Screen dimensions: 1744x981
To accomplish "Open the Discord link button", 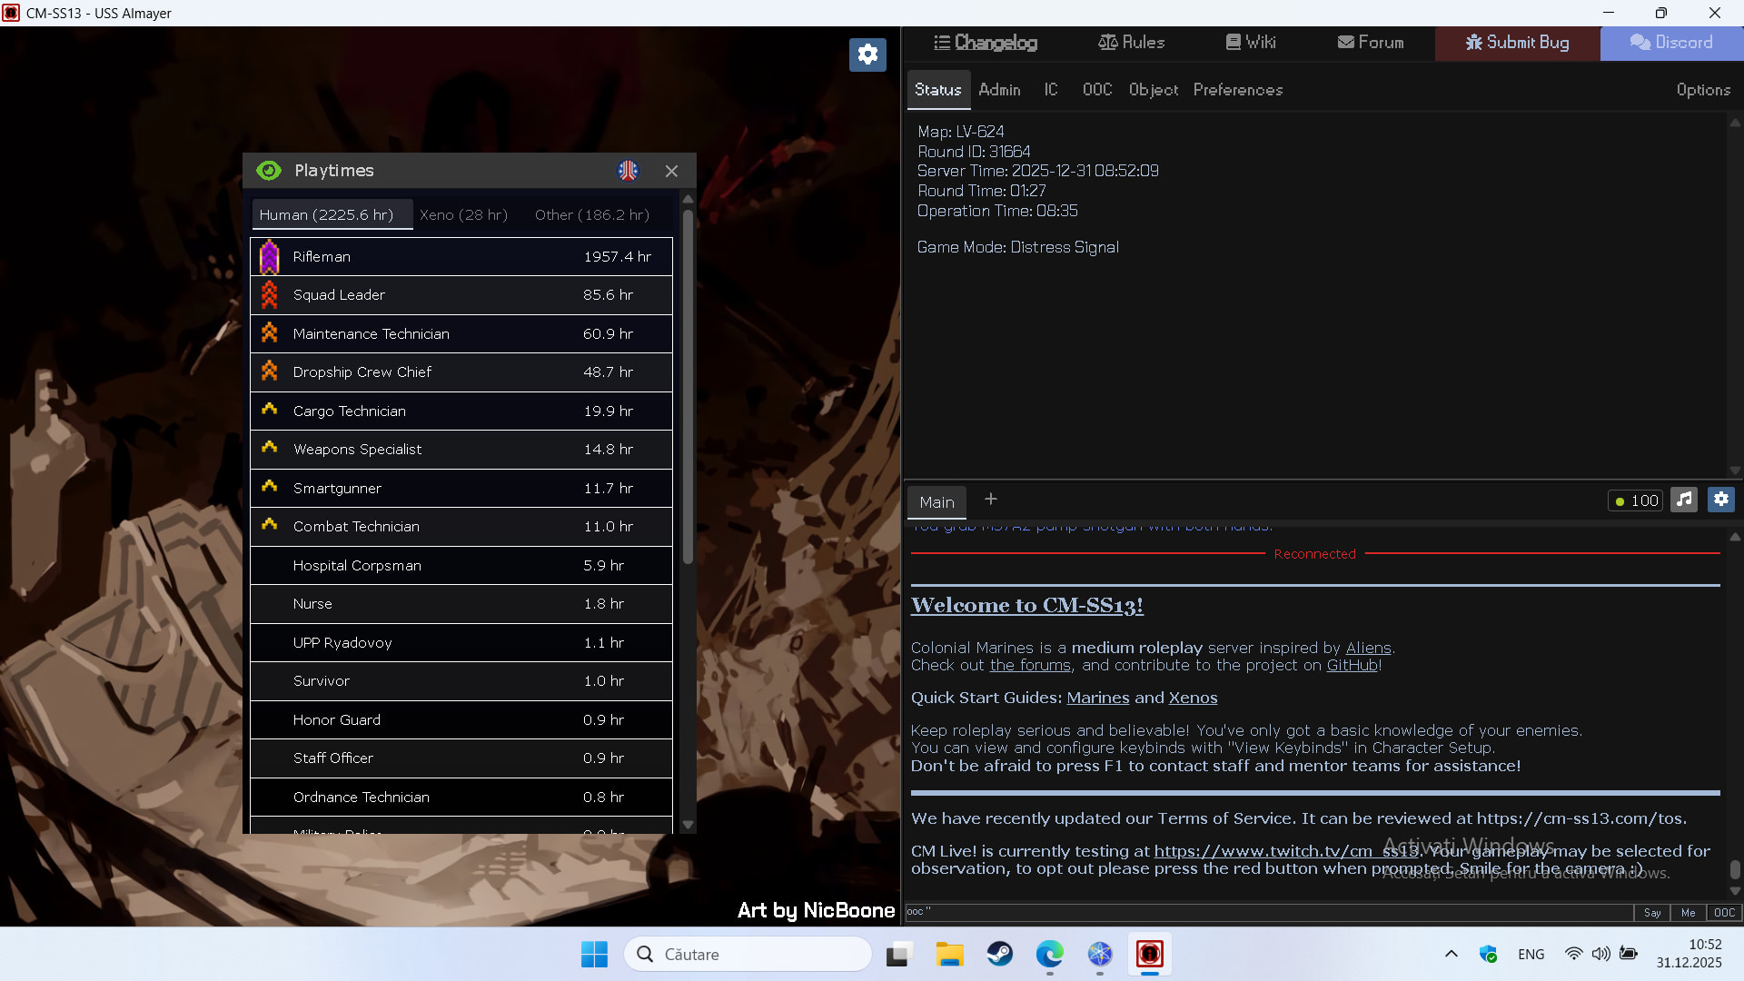I will click(x=1671, y=43).
